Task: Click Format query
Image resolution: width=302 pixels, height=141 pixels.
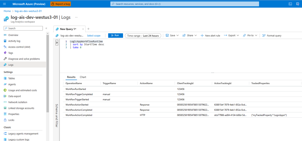Action: (272, 35)
